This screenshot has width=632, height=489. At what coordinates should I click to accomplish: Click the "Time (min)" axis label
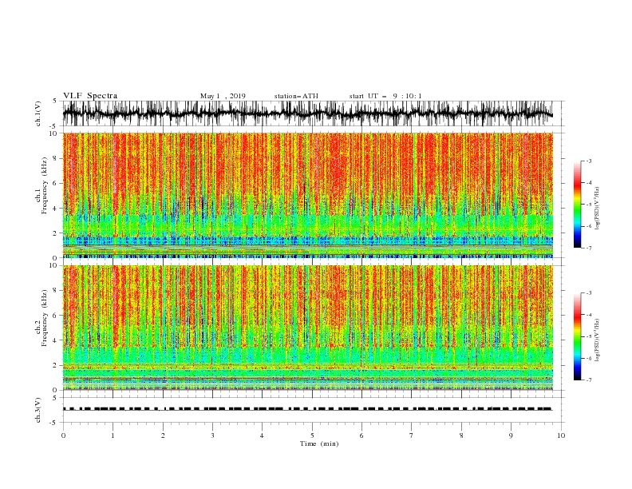tap(319, 443)
